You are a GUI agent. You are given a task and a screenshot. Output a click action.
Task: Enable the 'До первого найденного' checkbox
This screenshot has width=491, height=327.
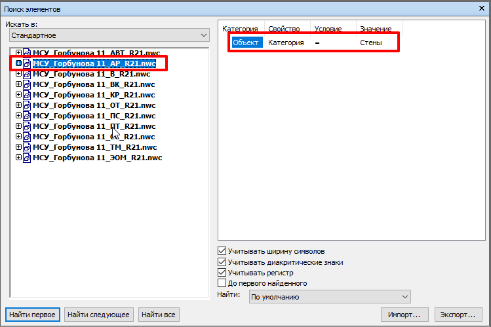coord(222,283)
